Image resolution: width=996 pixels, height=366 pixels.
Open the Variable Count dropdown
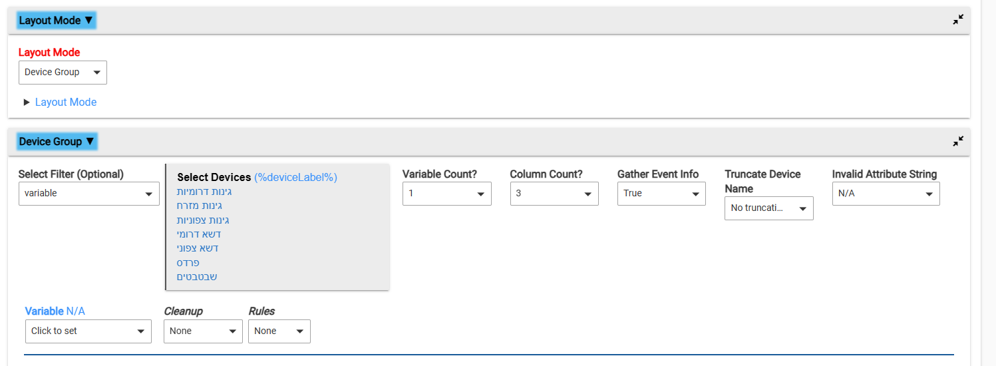447,193
